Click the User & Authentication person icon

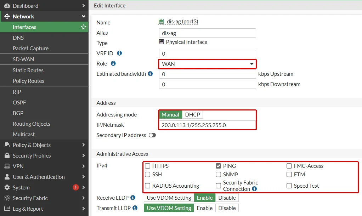click(7, 177)
